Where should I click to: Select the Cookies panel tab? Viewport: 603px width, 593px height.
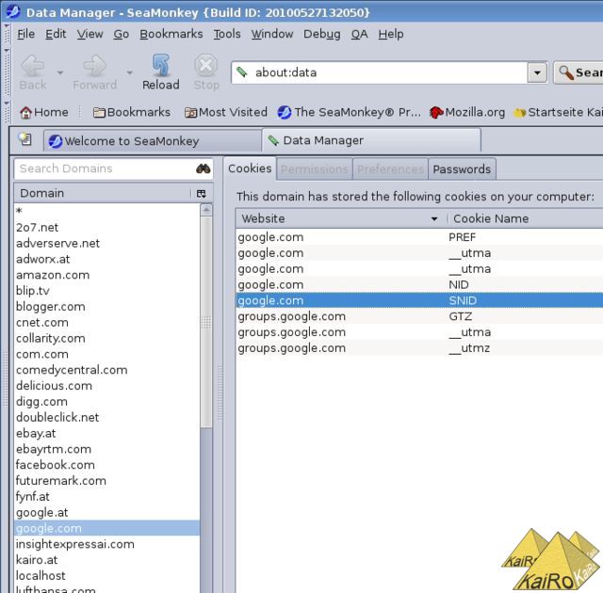(250, 168)
